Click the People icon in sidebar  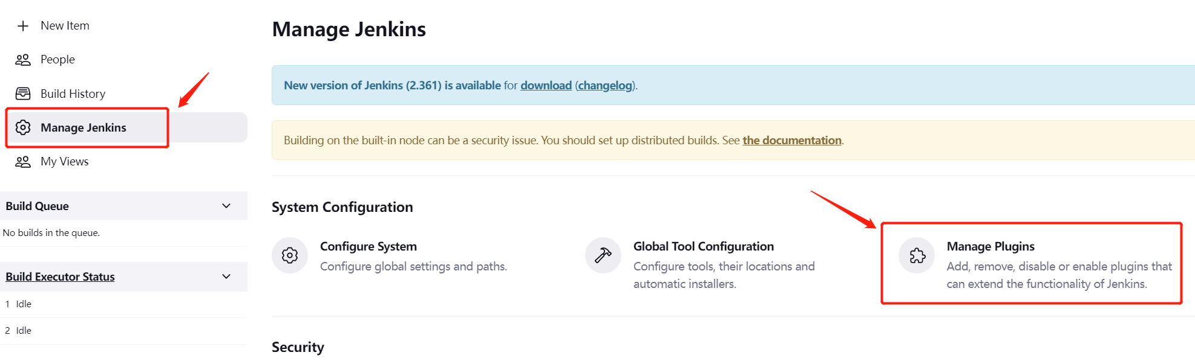coord(23,60)
